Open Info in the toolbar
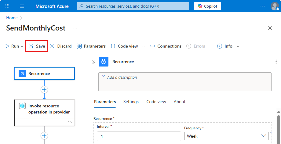 (x=225, y=46)
